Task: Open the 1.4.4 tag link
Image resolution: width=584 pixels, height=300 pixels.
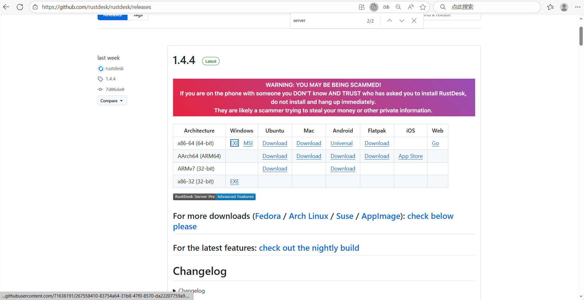Action: click(111, 79)
